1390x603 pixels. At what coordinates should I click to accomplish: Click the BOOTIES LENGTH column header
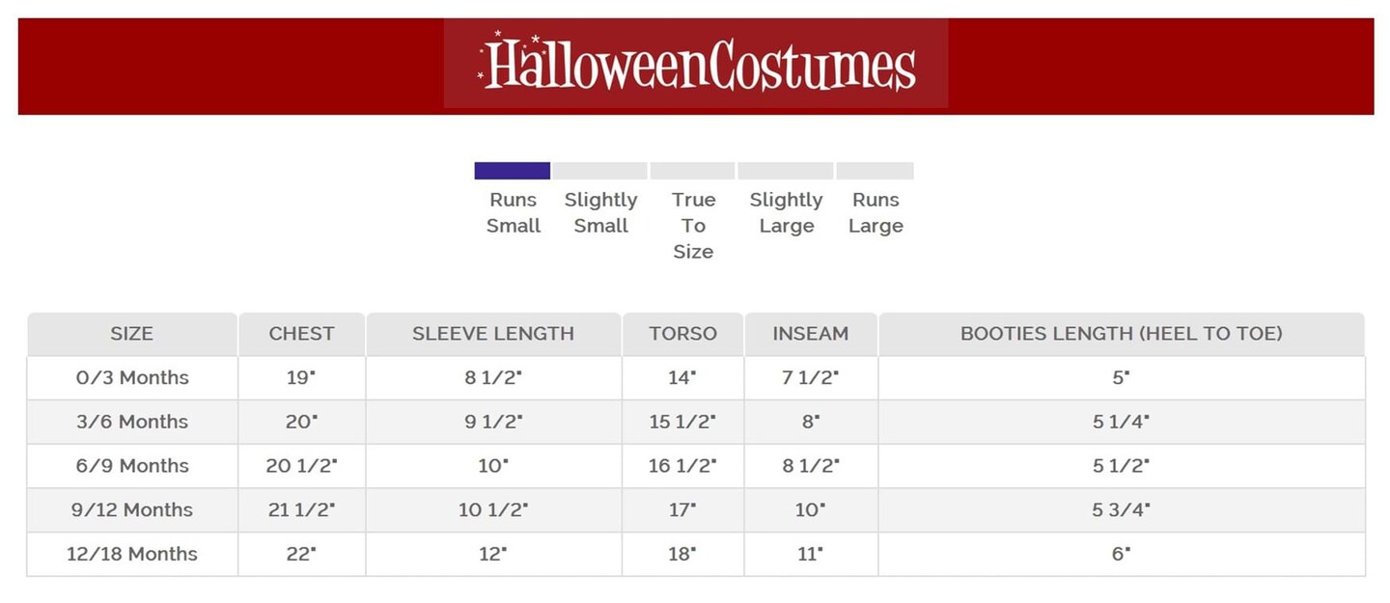[1121, 334]
